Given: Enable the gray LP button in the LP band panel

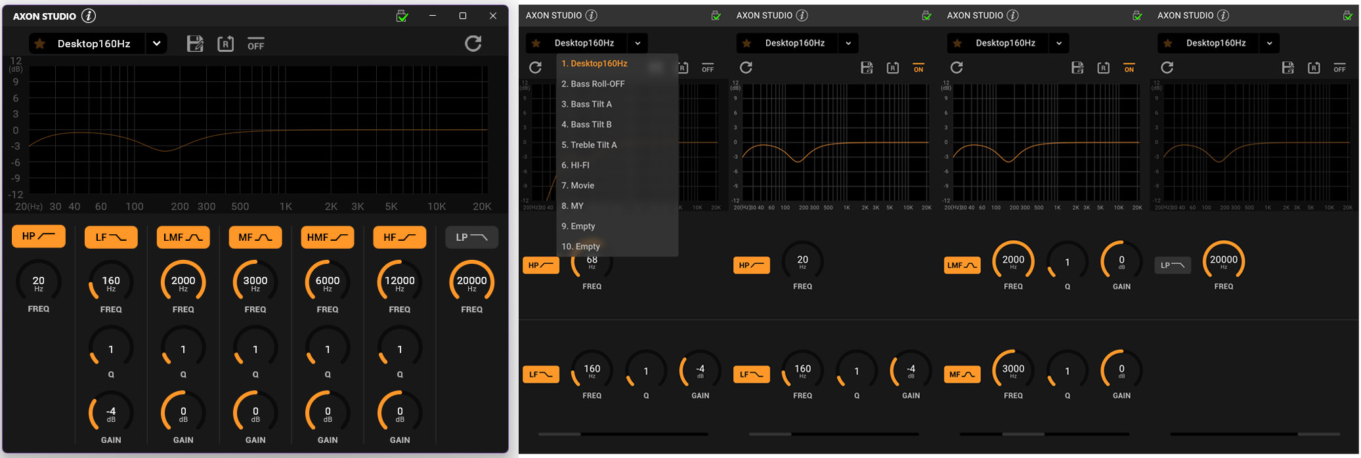Looking at the screenshot, I should (x=1173, y=265).
